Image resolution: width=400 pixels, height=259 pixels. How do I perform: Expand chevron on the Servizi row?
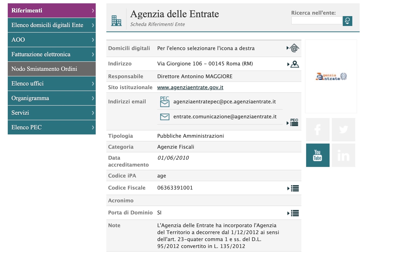tap(93, 113)
